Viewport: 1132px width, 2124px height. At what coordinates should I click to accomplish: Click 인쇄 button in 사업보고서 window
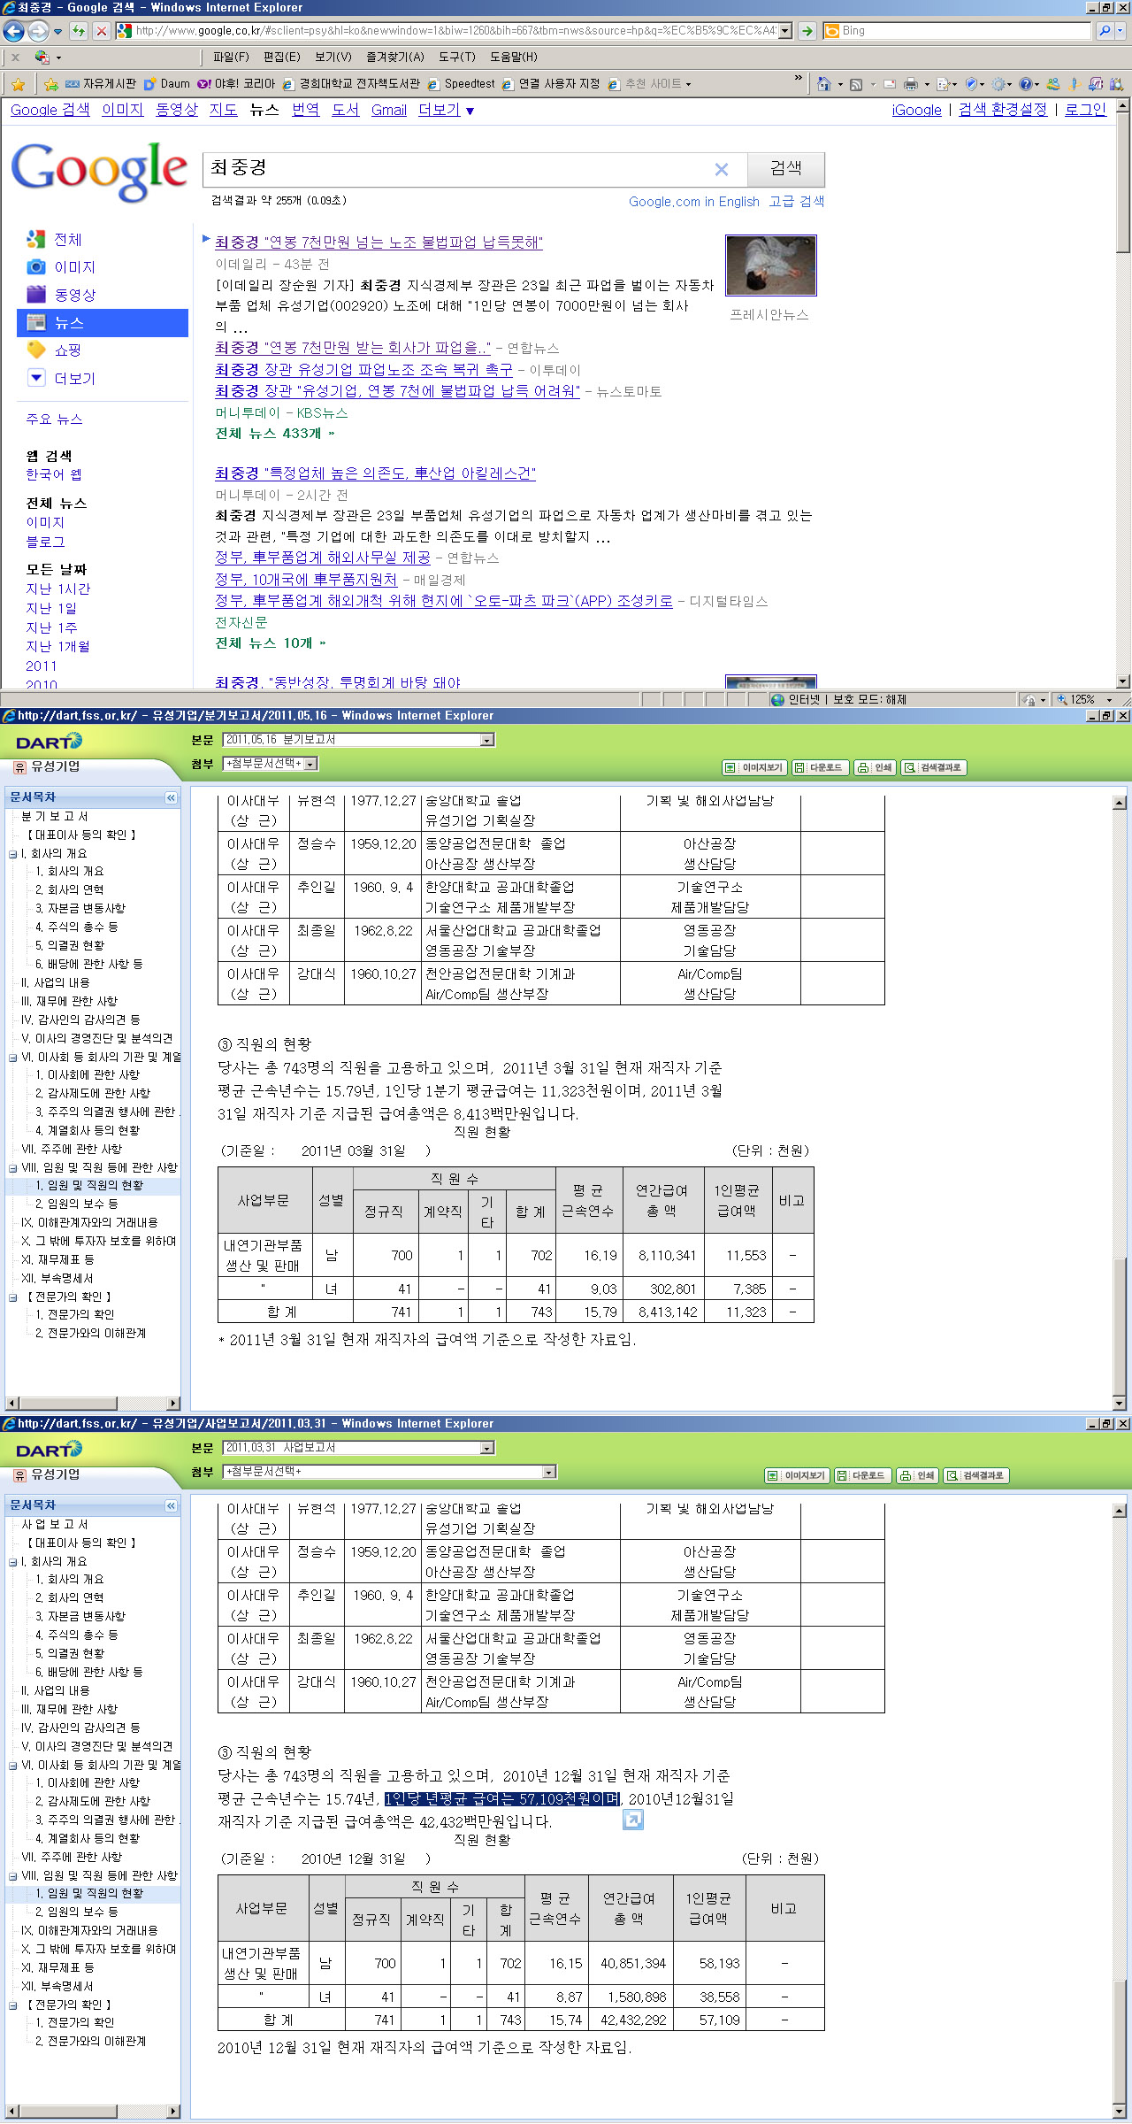[918, 1475]
